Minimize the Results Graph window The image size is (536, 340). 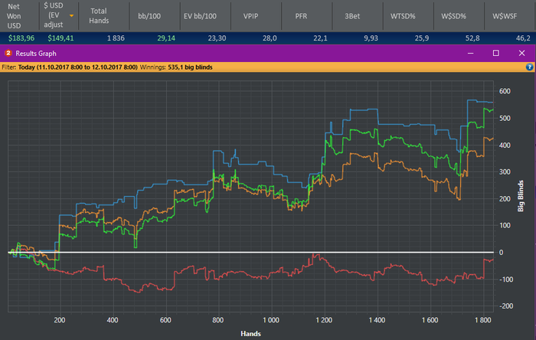(471, 54)
